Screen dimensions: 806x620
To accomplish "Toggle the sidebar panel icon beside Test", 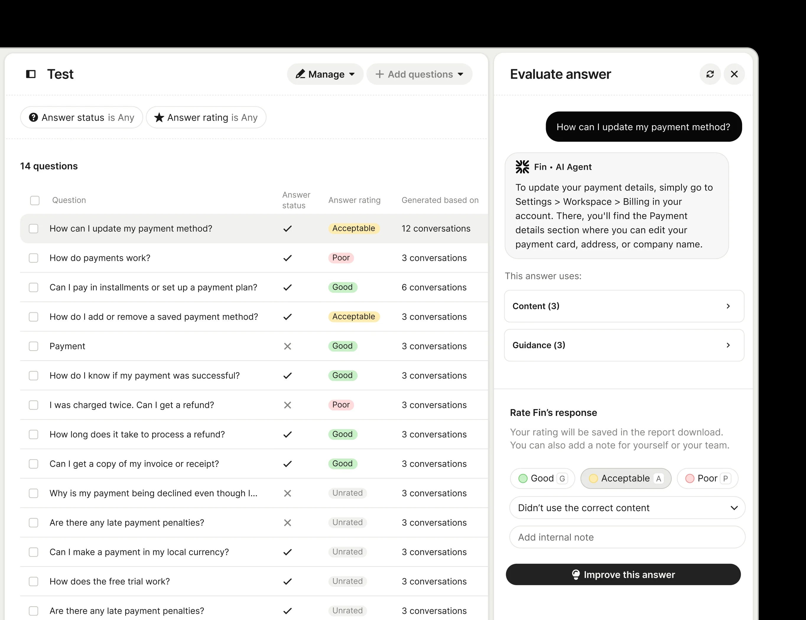I will click(x=31, y=74).
